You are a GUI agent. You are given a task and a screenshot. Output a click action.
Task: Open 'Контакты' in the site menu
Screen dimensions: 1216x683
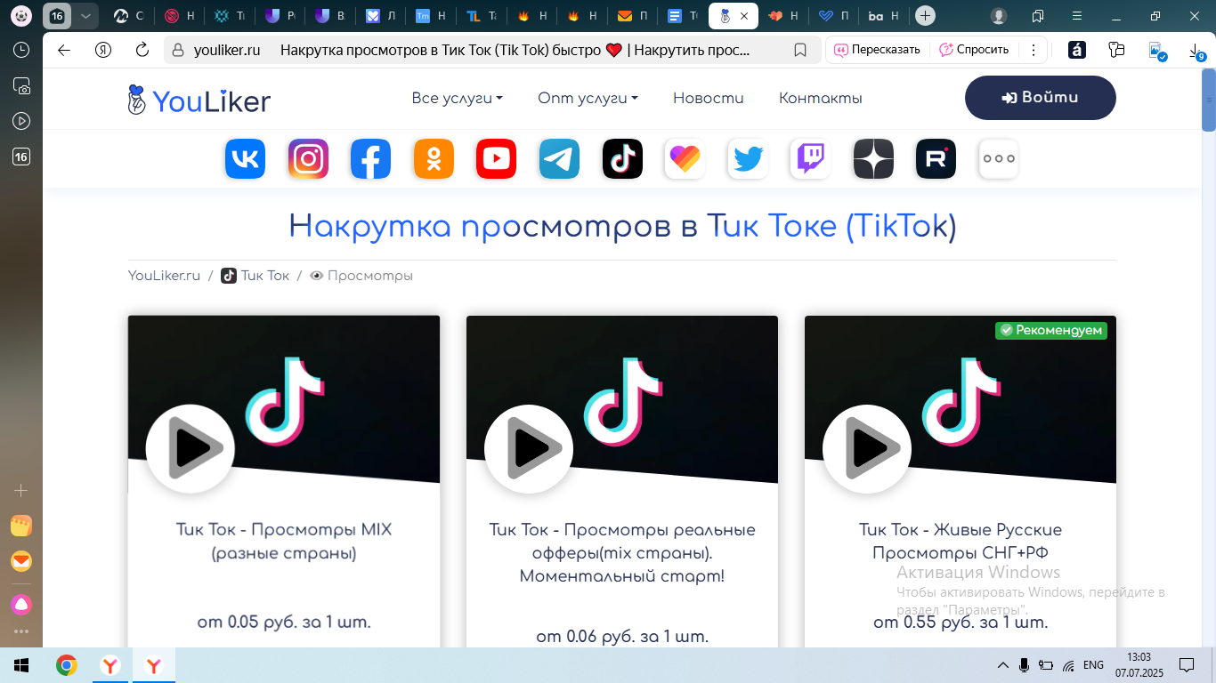click(820, 98)
